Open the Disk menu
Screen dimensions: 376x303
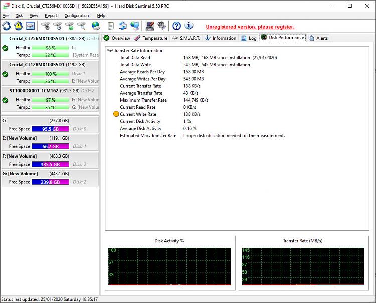click(19, 16)
